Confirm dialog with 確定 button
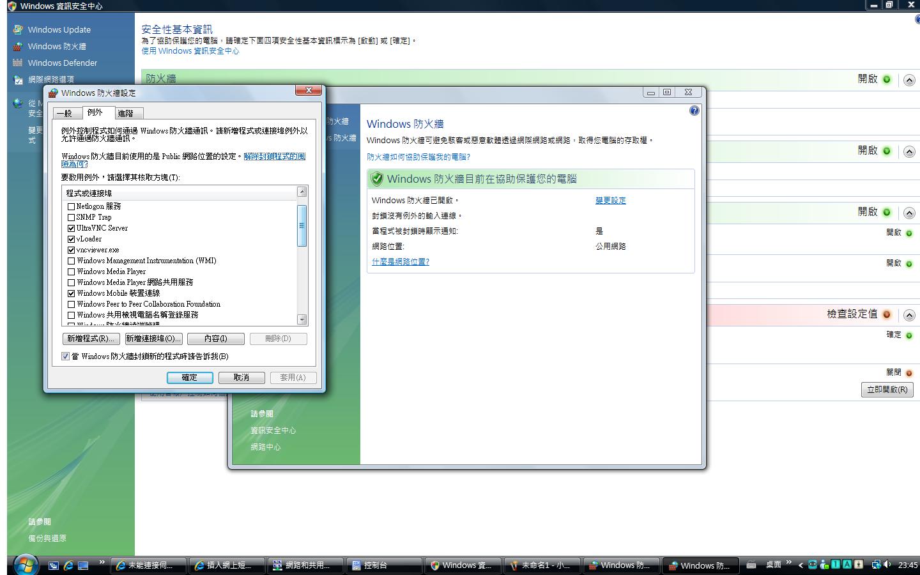This screenshot has height=575, width=920. 190,378
